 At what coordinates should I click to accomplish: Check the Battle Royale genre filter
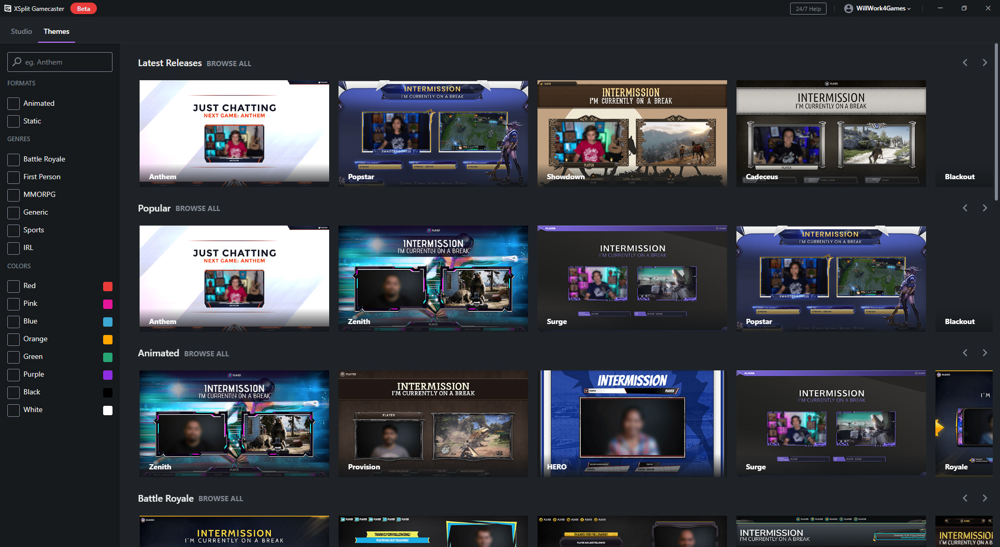click(x=14, y=159)
